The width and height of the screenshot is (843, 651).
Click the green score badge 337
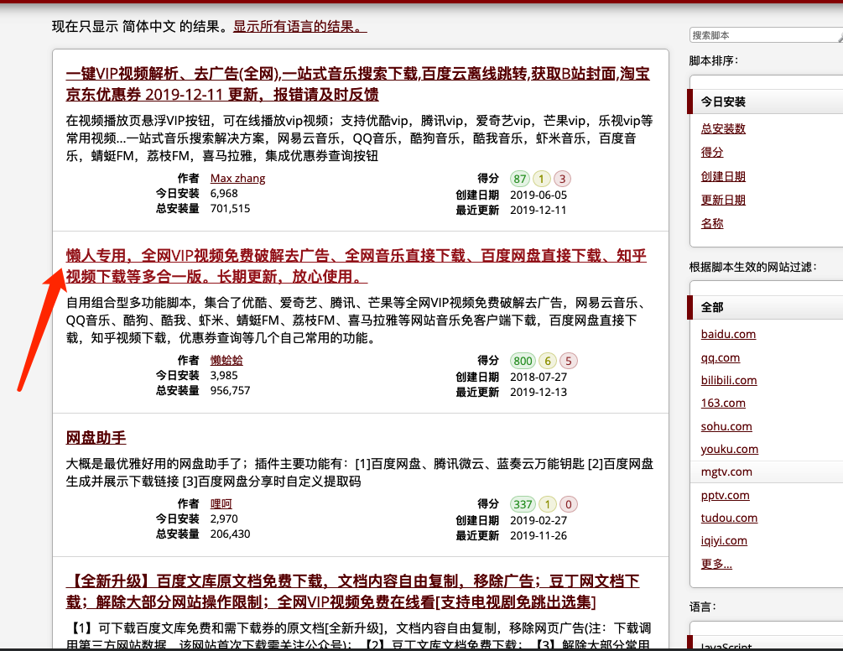tap(523, 505)
